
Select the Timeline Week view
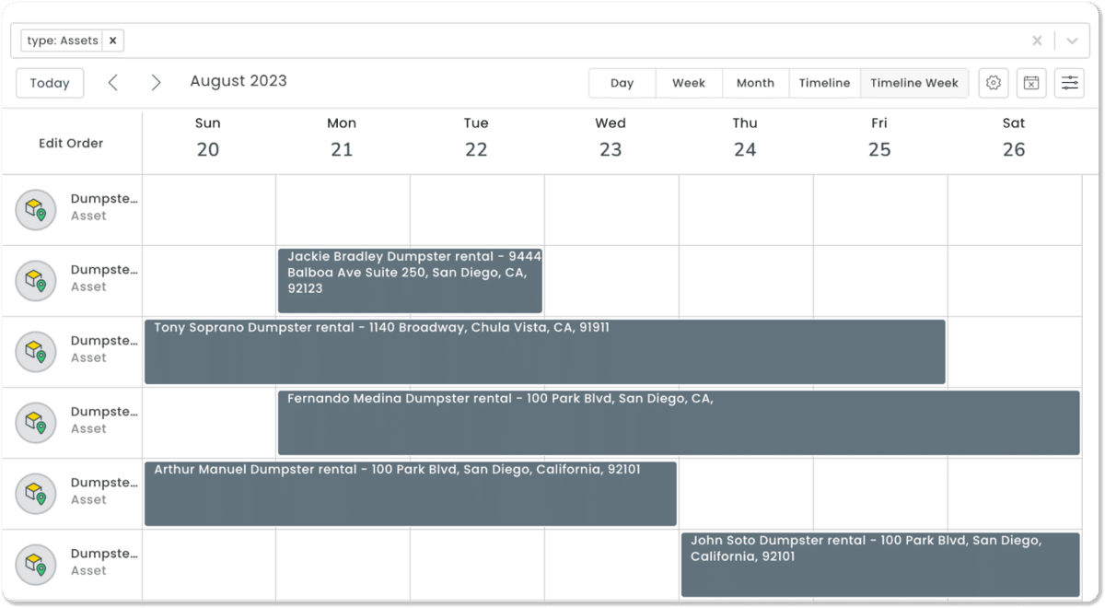913,83
